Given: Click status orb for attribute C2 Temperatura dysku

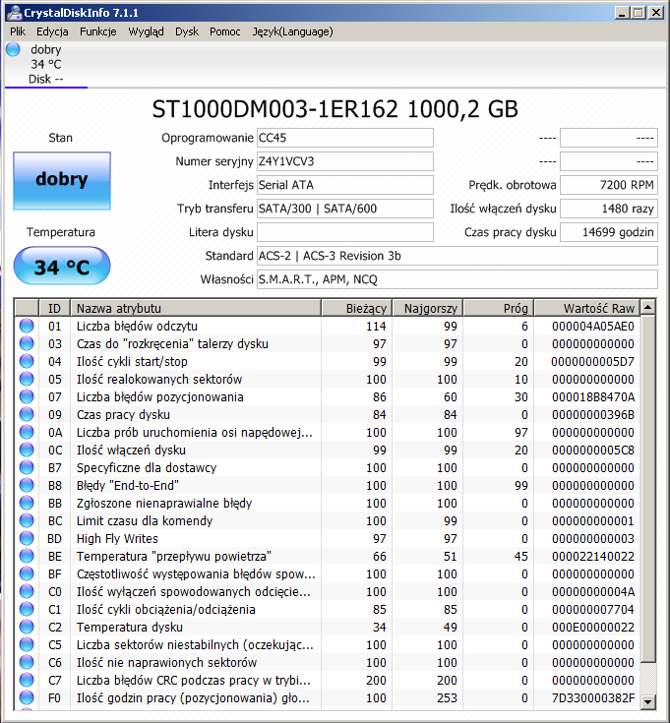Looking at the screenshot, I should pyautogui.click(x=27, y=627).
